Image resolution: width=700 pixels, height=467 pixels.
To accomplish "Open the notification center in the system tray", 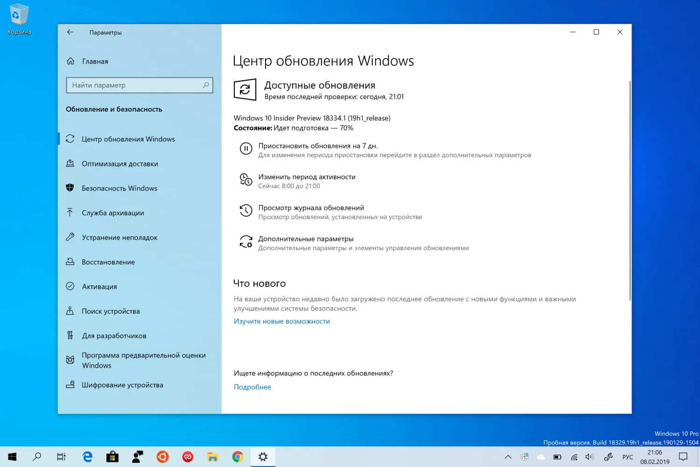I will click(684, 456).
